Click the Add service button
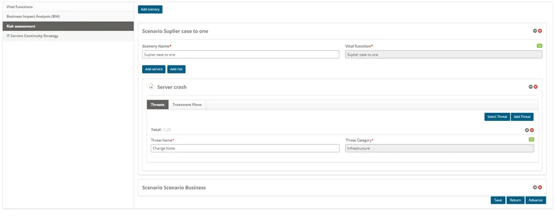556x216 pixels. (x=153, y=69)
